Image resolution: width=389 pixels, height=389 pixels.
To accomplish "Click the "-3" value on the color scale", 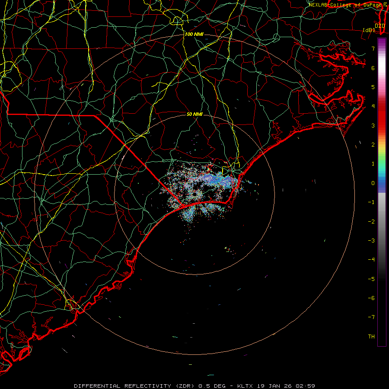I will click(371, 241).
